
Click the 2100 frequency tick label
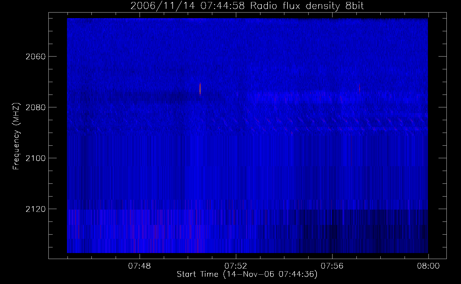click(x=36, y=158)
